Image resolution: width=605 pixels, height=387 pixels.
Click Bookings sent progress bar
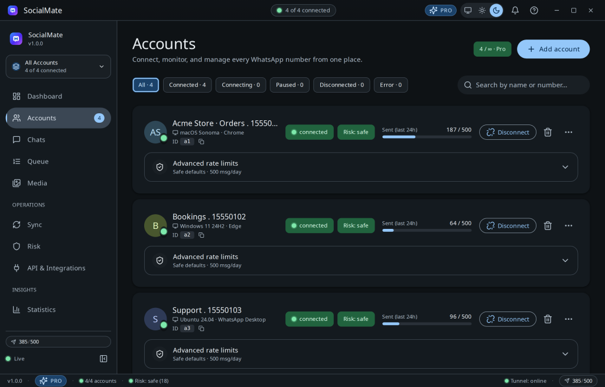(x=427, y=231)
